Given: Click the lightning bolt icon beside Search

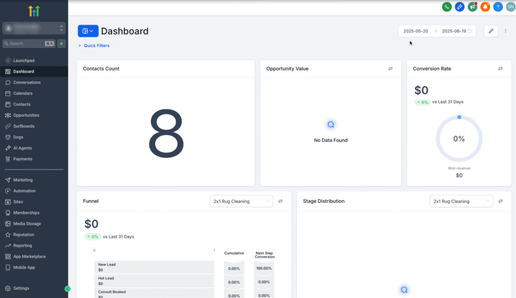Looking at the screenshot, I should pyautogui.click(x=61, y=44).
